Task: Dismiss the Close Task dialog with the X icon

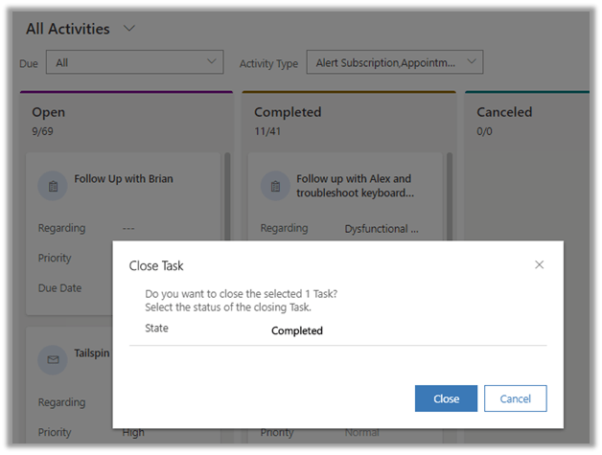Action: 539,264
